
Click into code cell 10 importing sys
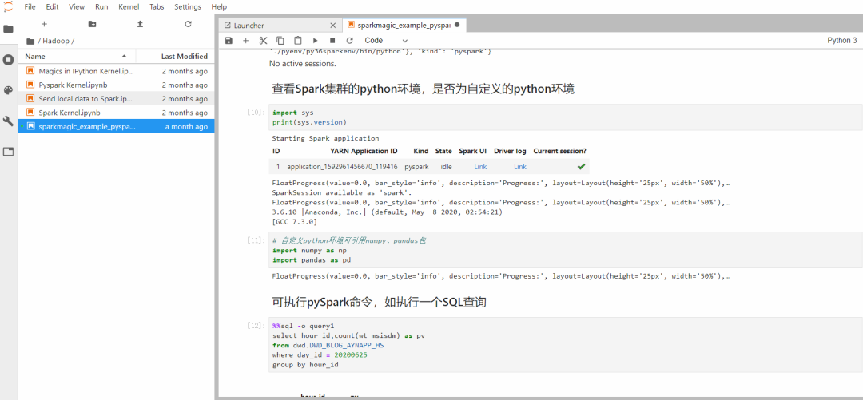point(565,117)
